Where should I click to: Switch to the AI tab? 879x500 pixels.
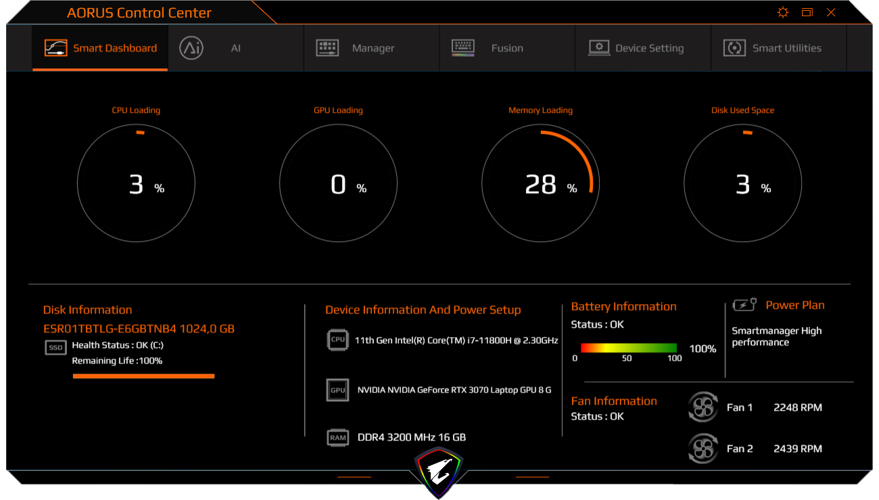(x=236, y=48)
